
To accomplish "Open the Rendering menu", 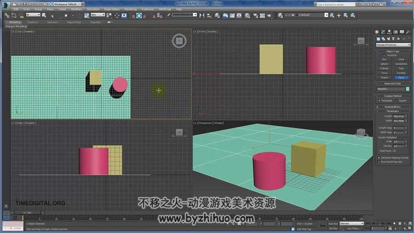I will click(x=131, y=9).
